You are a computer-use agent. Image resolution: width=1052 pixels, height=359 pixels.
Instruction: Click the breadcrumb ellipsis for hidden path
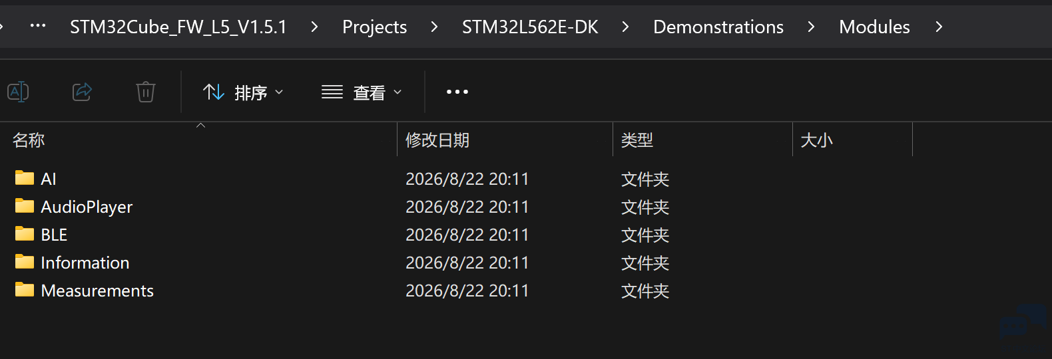(38, 26)
